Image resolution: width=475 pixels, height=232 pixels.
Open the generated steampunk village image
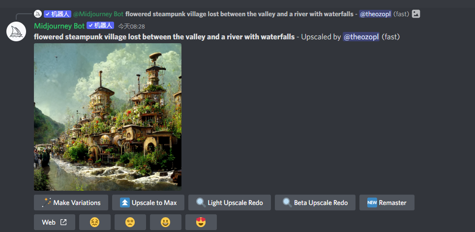click(108, 117)
